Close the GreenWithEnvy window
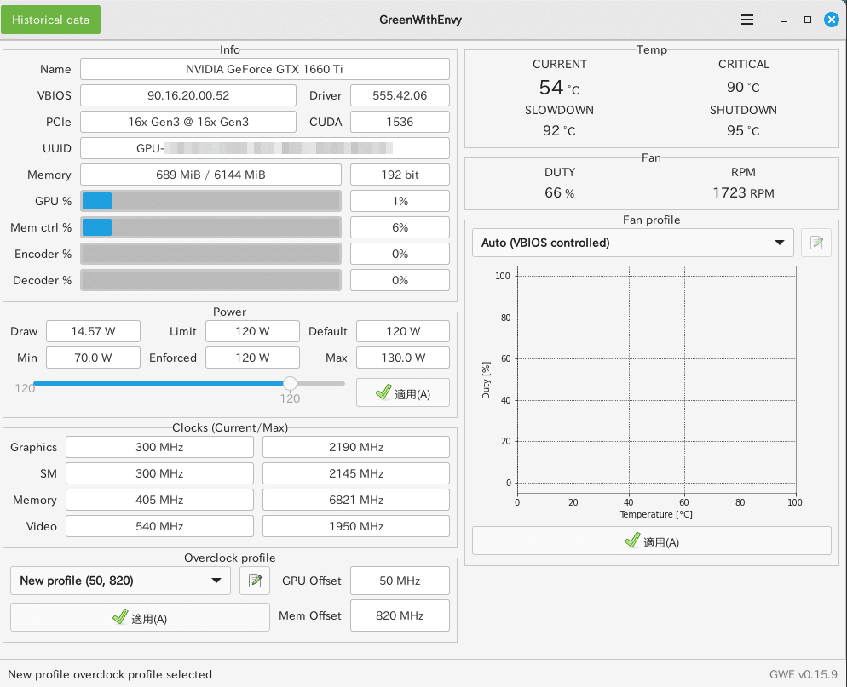 (x=832, y=20)
